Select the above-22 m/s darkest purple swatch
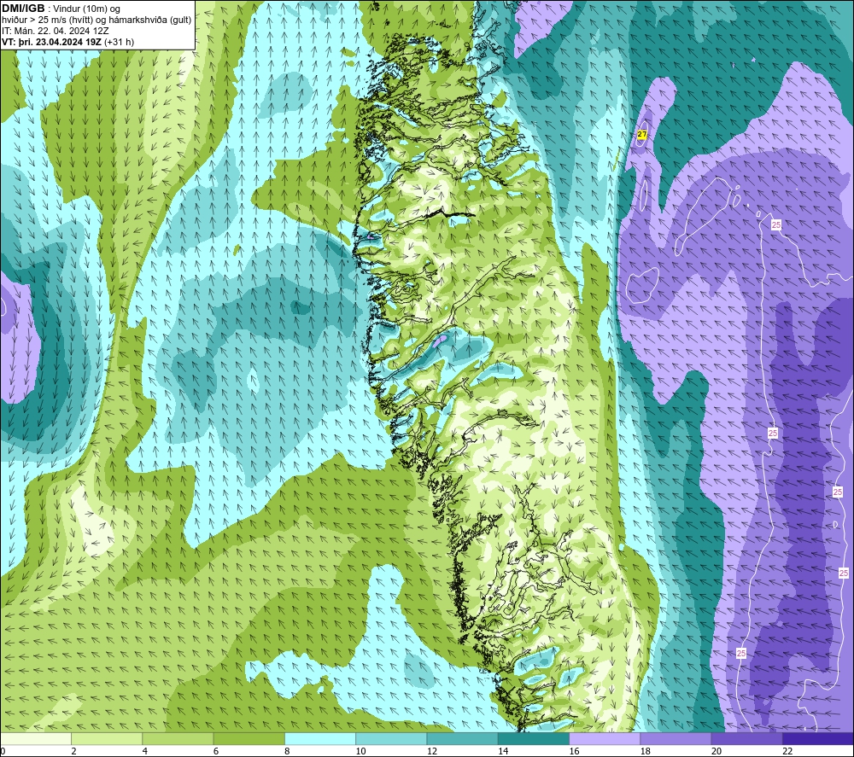The height and width of the screenshot is (757, 854). pos(818,739)
